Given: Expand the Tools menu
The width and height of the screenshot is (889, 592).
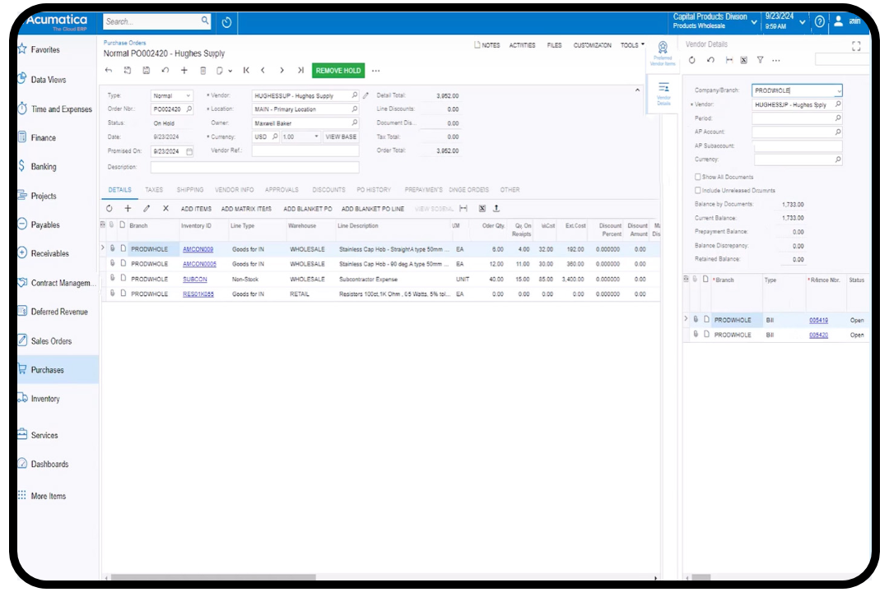Looking at the screenshot, I should pyautogui.click(x=632, y=44).
